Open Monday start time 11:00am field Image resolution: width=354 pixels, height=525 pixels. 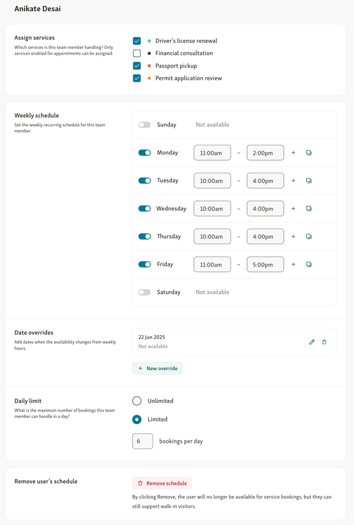[212, 153]
